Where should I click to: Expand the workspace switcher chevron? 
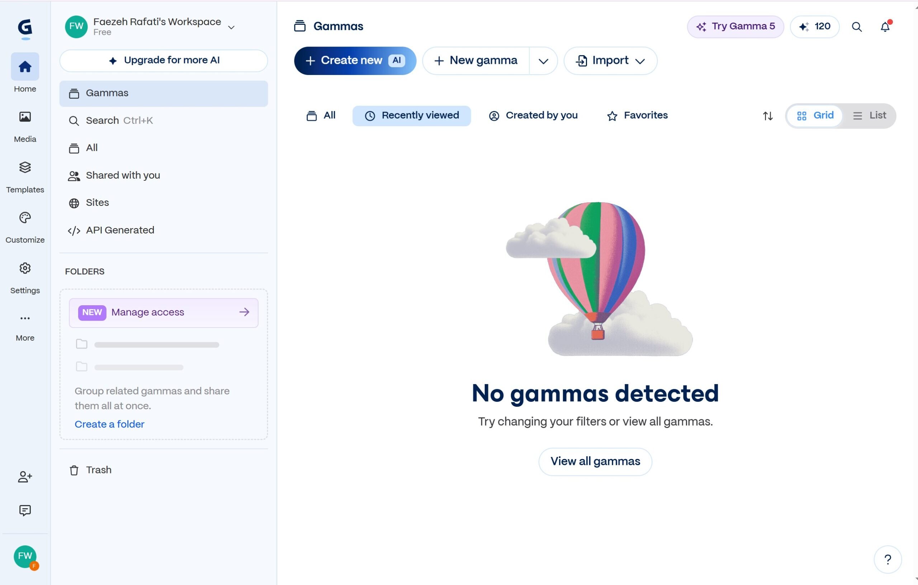(231, 28)
